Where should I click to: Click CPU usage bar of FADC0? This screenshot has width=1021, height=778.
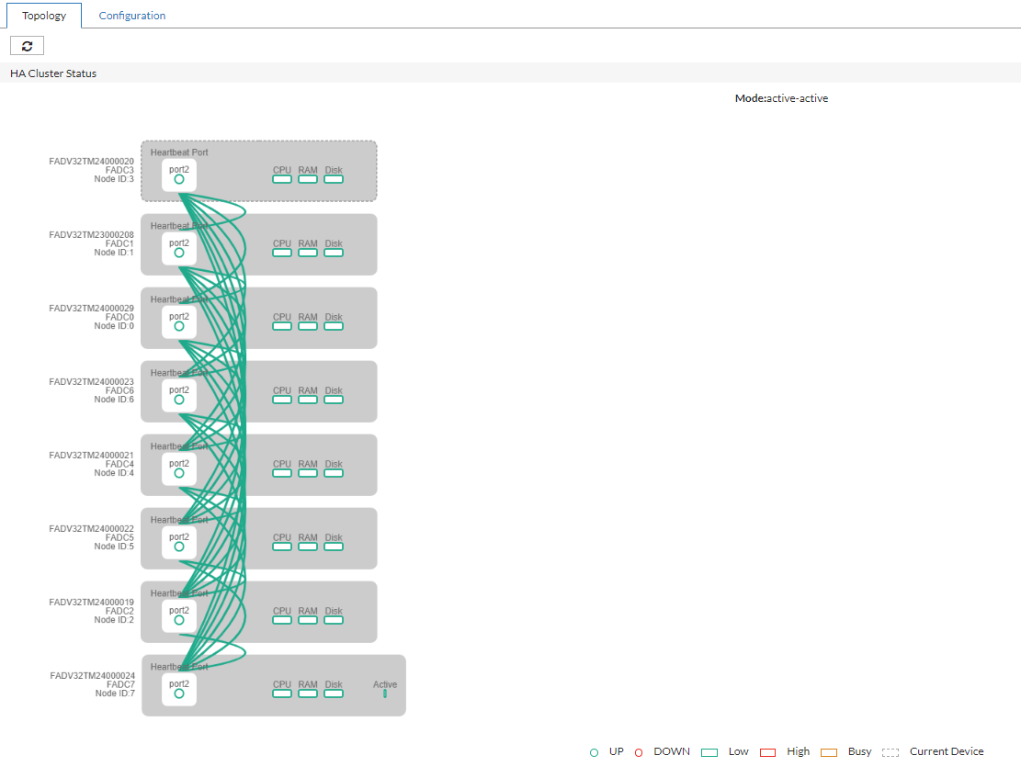point(282,327)
